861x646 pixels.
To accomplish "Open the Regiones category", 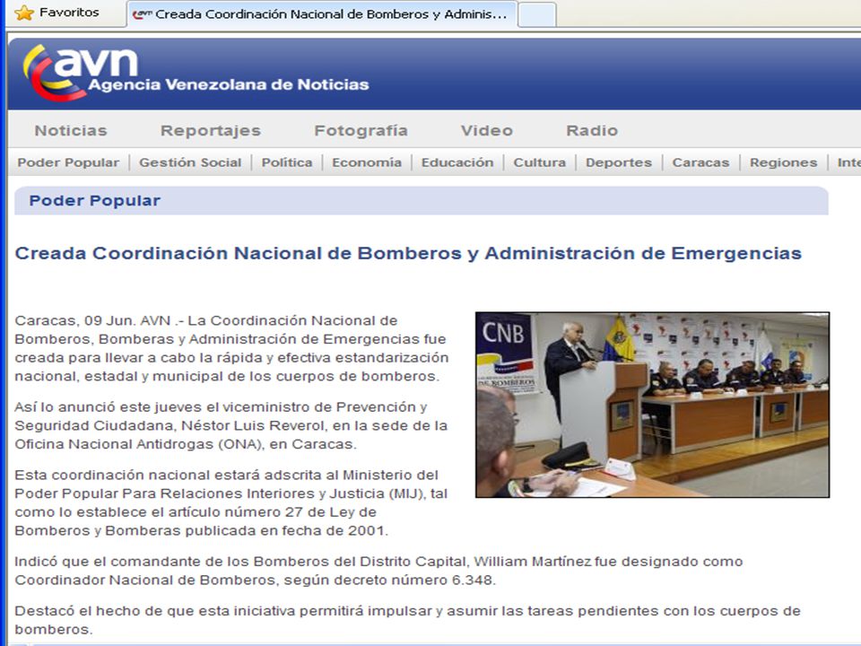I will pos(784,162).
